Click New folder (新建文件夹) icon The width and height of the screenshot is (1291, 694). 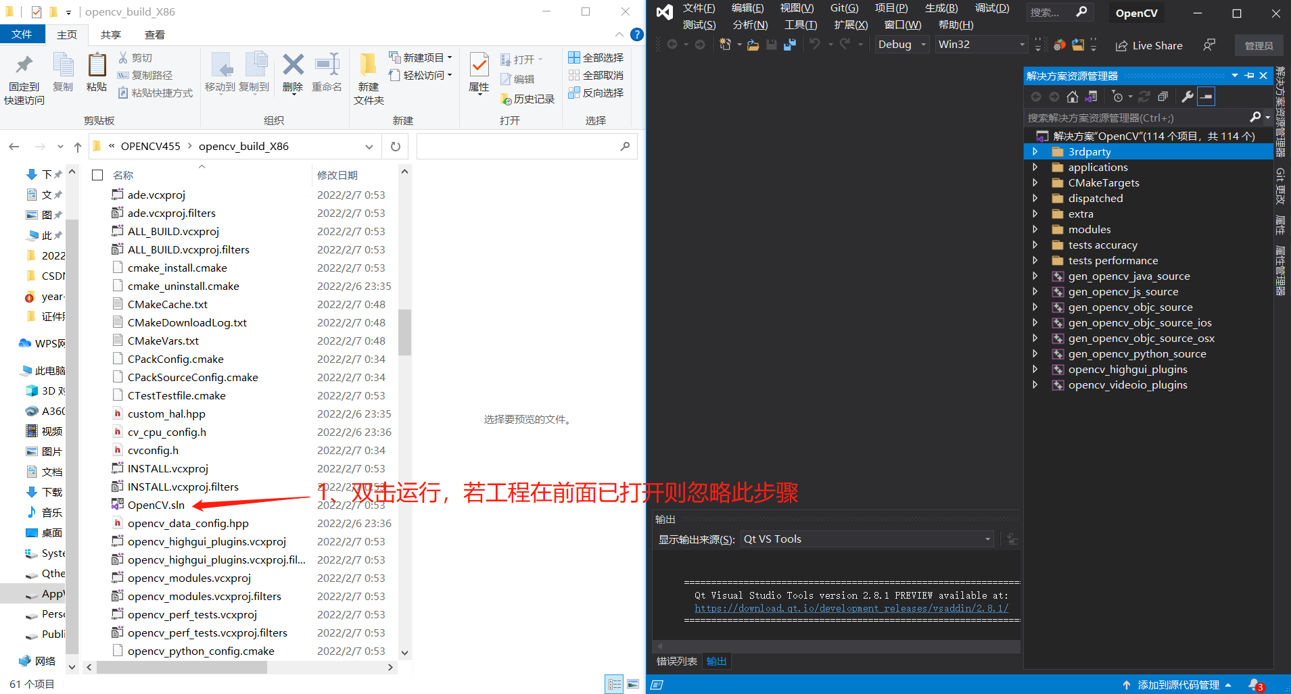(368, 65)
